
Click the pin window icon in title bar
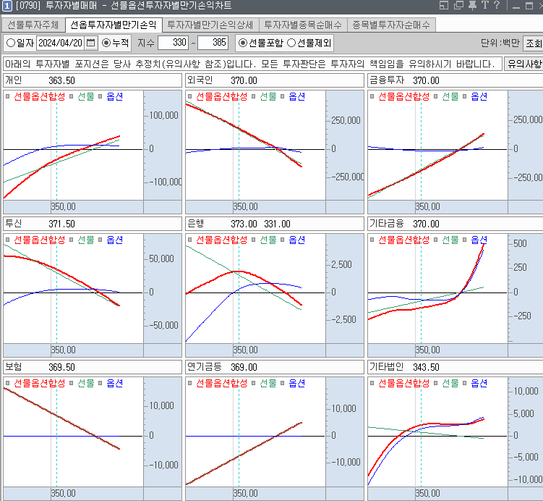[471, 7]
